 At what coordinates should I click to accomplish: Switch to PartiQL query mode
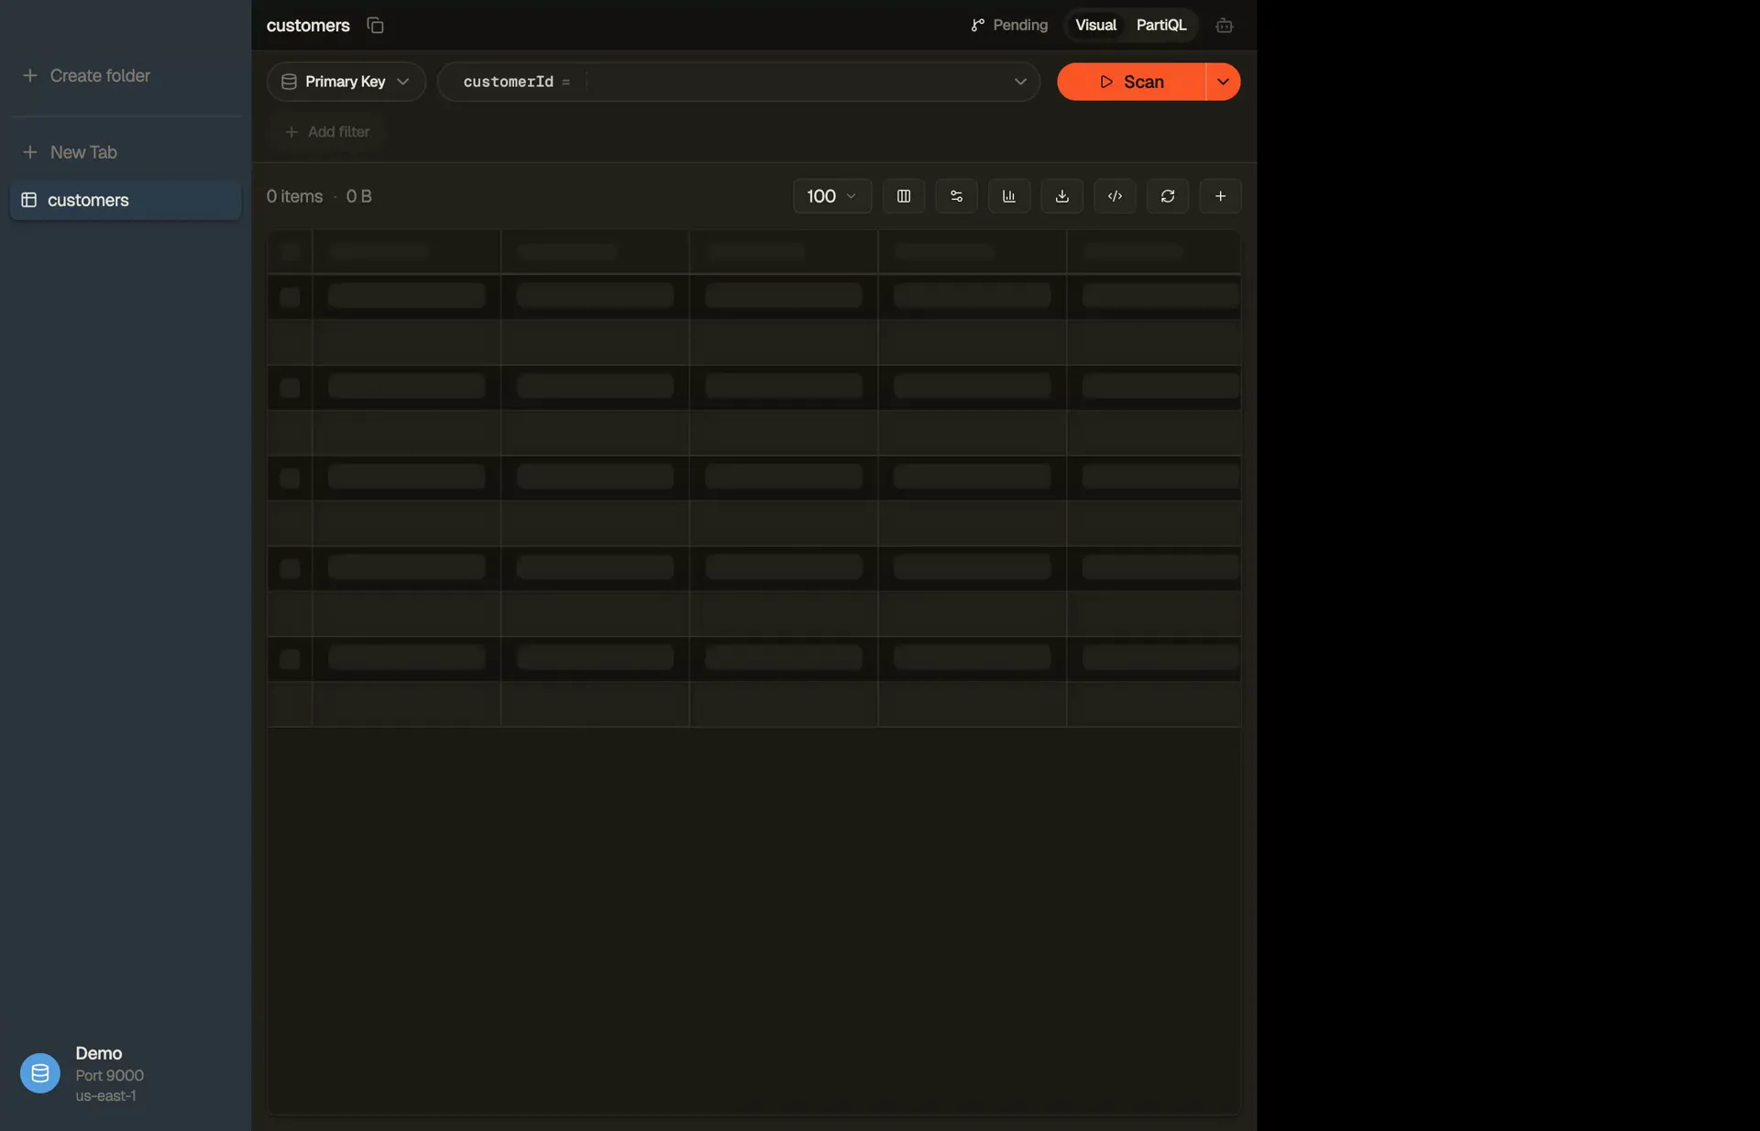pos(1161,26)
